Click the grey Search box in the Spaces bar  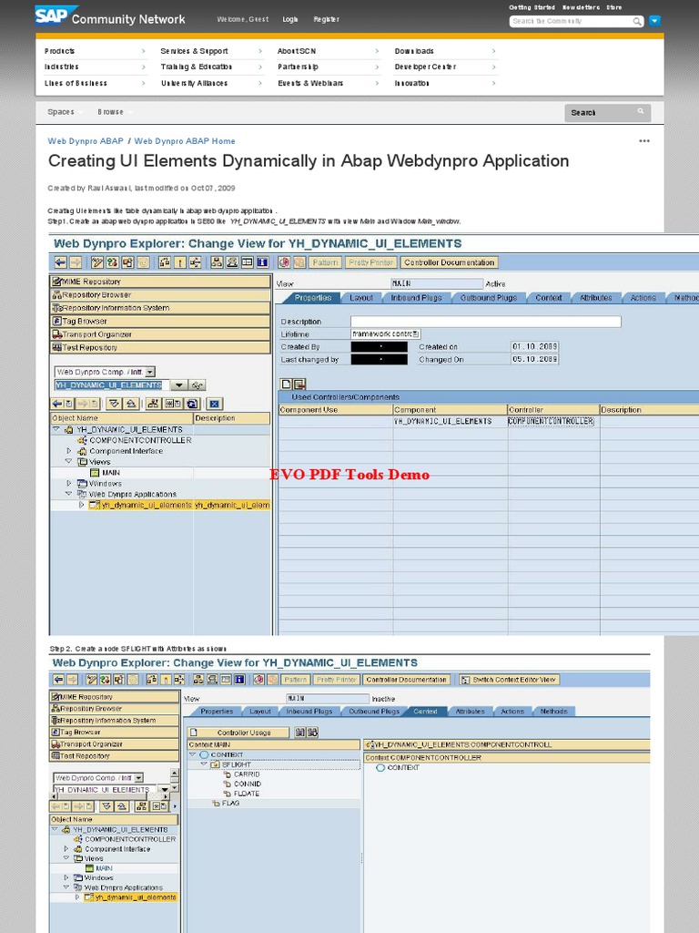[x=607, y=112]
